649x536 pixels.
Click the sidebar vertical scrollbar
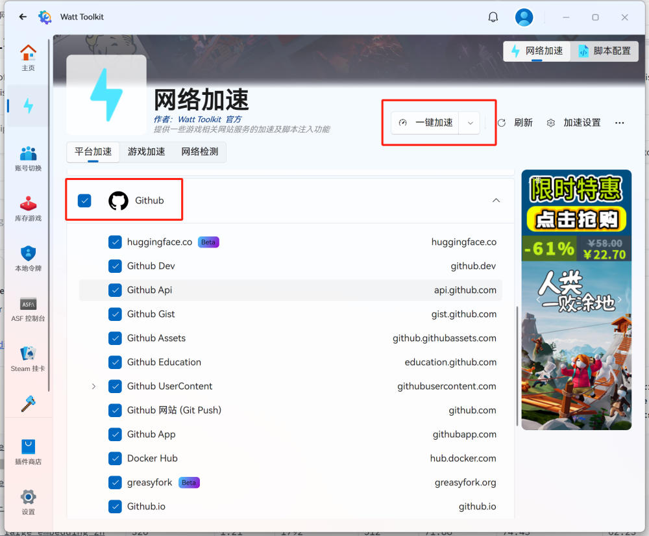(49, 216)
